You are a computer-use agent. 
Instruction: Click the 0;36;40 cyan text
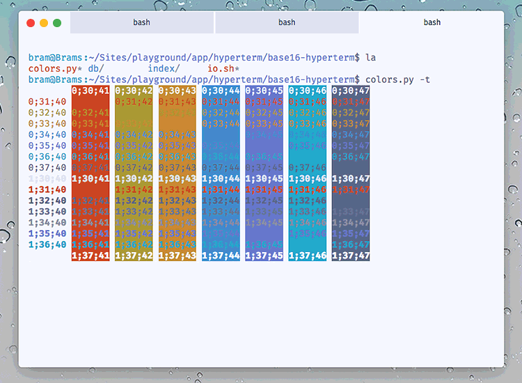(47, 157)
